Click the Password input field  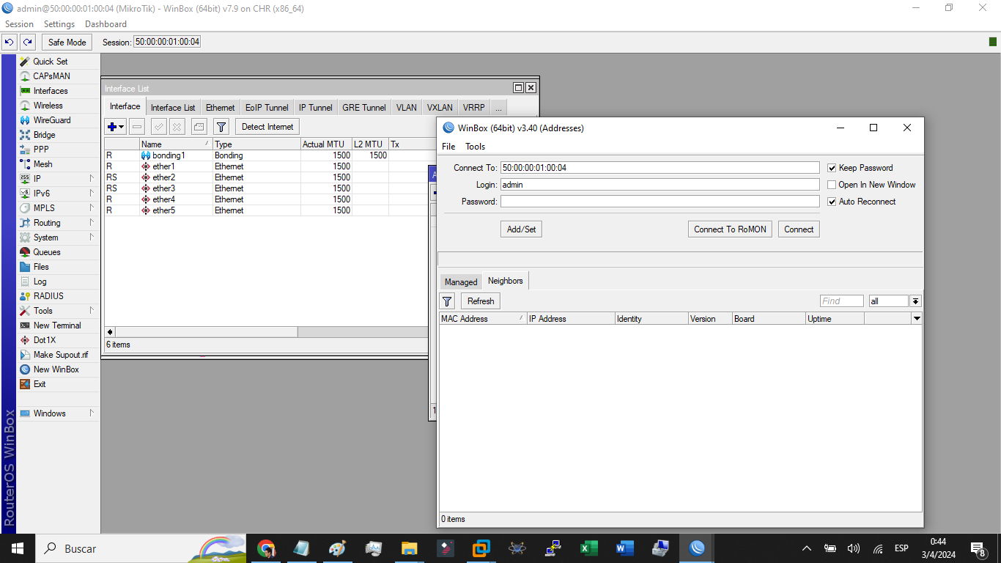click(x=660, y=202)
